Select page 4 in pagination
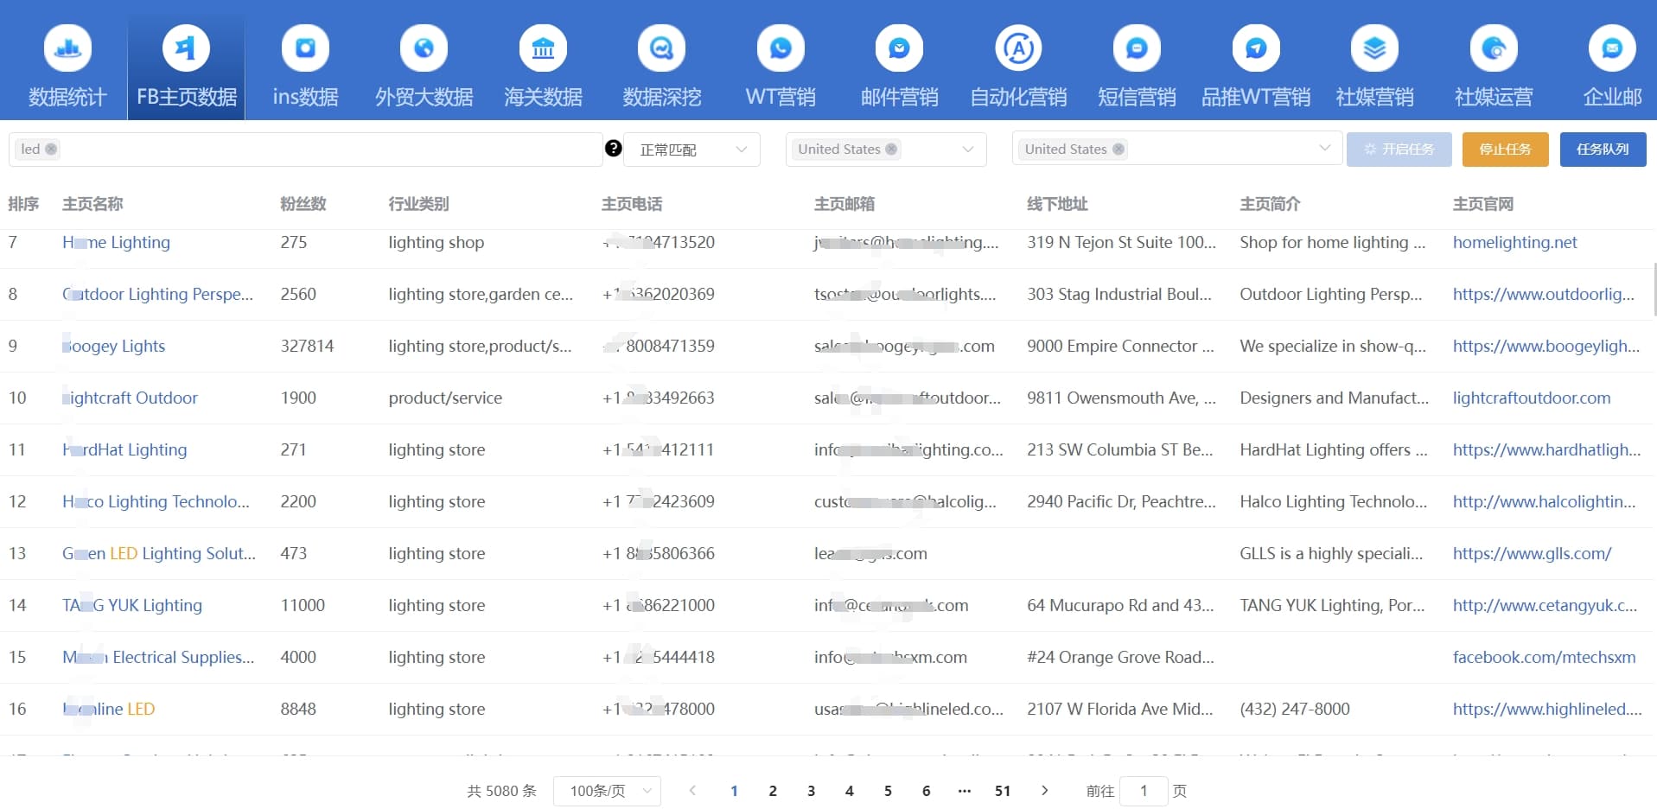 [850, 791]
